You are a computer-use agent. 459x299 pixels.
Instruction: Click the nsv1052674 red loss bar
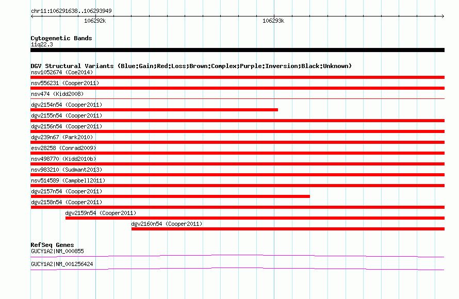click(237, 77)
